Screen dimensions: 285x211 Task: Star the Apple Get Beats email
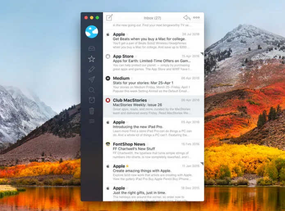click(128, 34)
